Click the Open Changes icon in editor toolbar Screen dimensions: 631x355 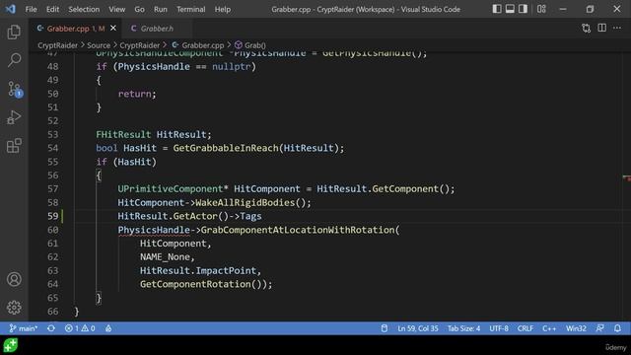click(x=587, y=29)
